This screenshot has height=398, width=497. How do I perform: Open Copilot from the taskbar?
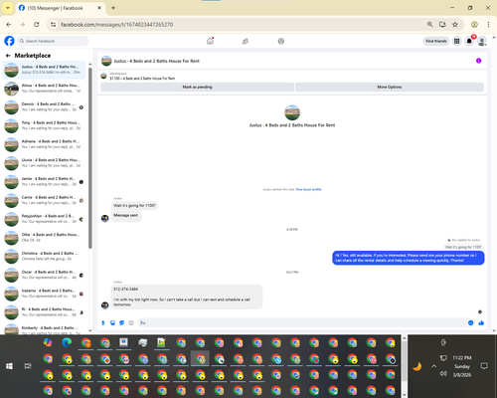(48, 342)
